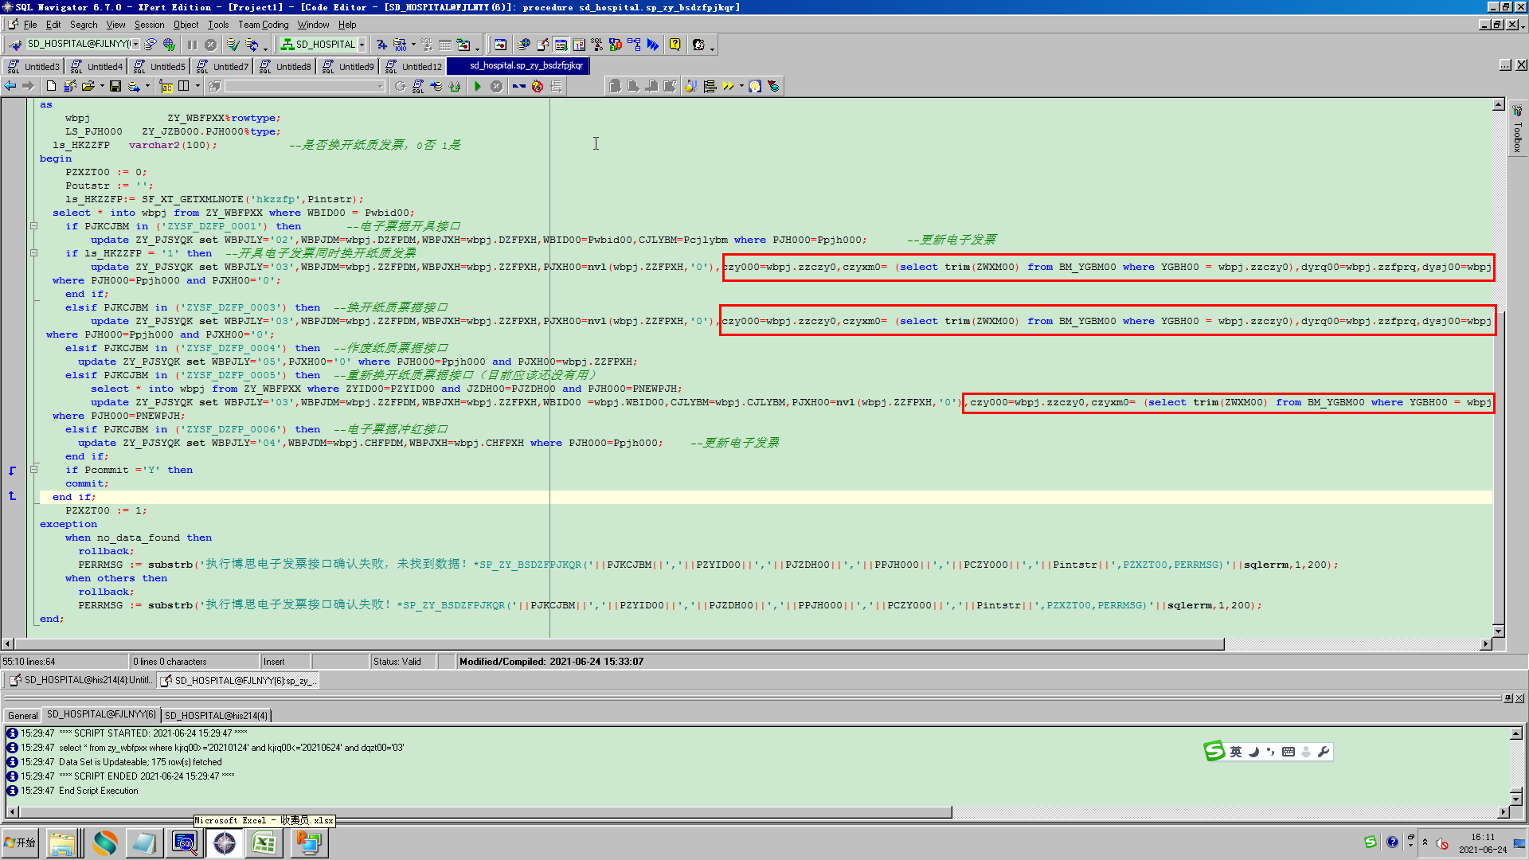Open Microsoft Excel from the taskbar
The image size is (1529, 860).
pyautogui.click(x=264, y=842)
